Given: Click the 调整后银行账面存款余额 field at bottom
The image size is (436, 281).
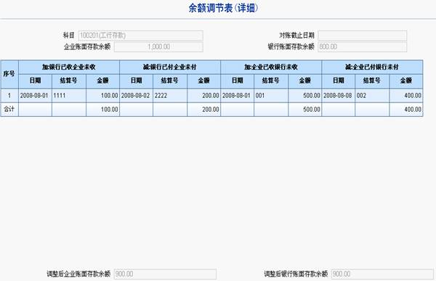Looking at the screenshot, I should tap(382, 274).
